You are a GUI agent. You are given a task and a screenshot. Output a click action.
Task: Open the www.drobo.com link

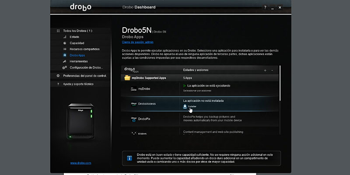point(80,163)
